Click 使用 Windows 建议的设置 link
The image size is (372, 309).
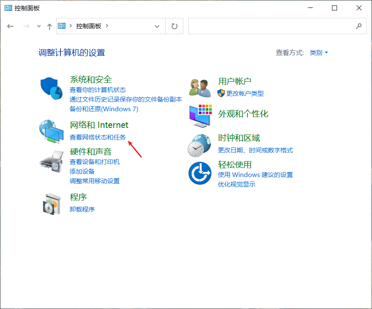tap(255, 175)
